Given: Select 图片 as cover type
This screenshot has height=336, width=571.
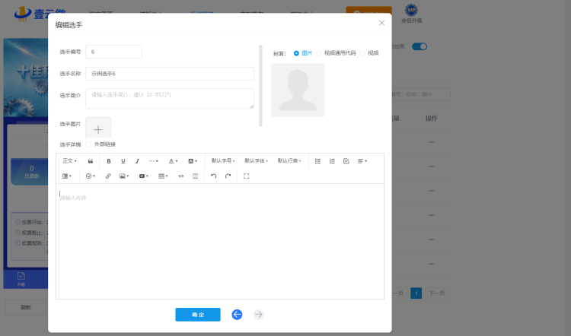Looking at the screenshot, I should coord(303,53).
